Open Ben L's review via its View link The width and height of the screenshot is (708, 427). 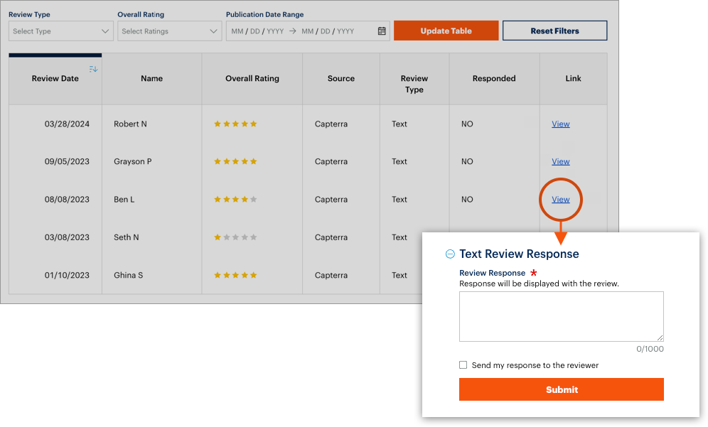(x=560, y=199)
